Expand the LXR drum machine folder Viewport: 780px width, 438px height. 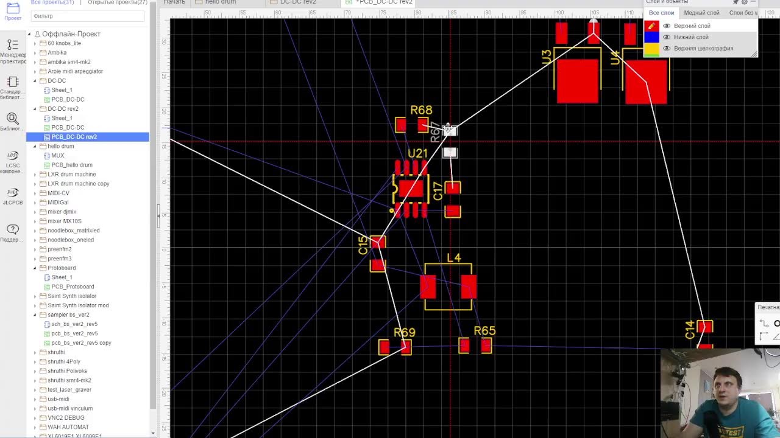click(x=35, y=175)
